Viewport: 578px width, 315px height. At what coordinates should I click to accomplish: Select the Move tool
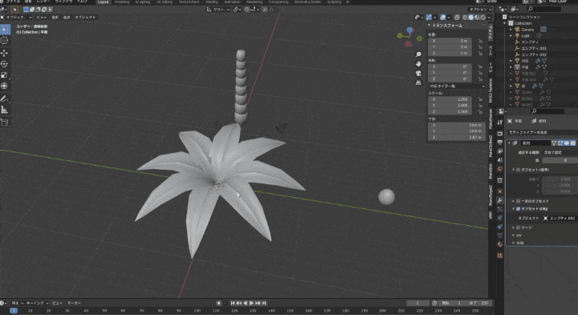pyautogui.click(x=5, y=53)
